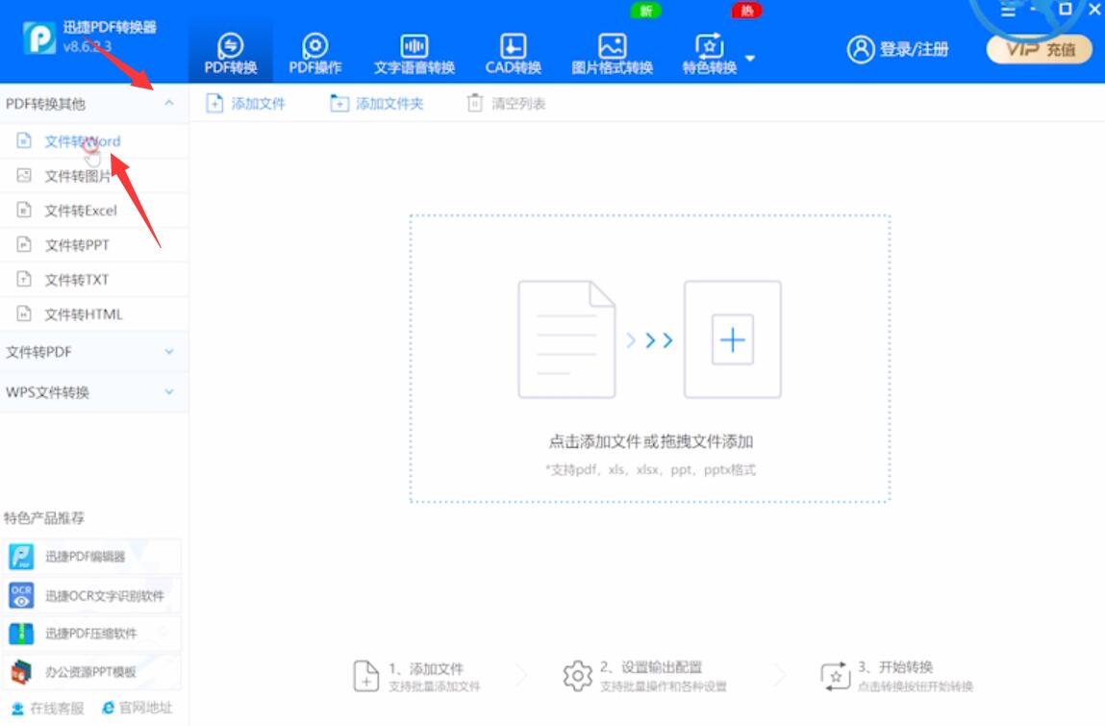Open 迅捷OCR文字识别软件 recommended product
1105x726 pixels.
click(x=91, y=595)
